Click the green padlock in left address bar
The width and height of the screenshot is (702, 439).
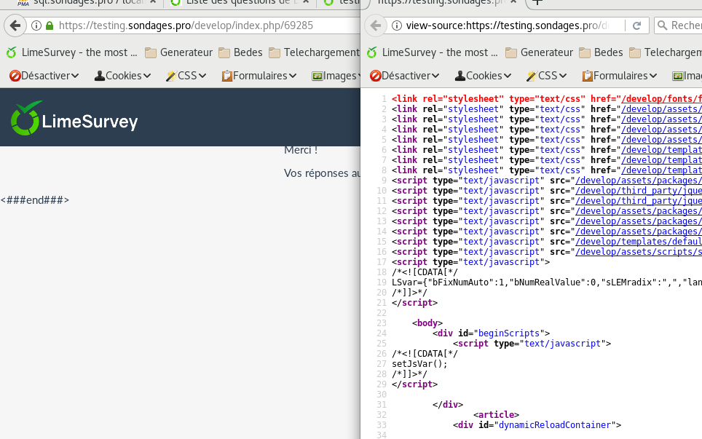(x=50, y=25)
